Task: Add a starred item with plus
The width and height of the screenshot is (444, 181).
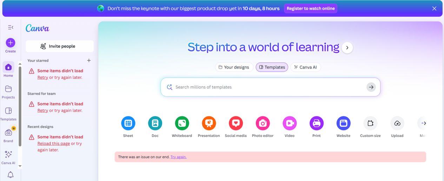Action: pos(89,60)
